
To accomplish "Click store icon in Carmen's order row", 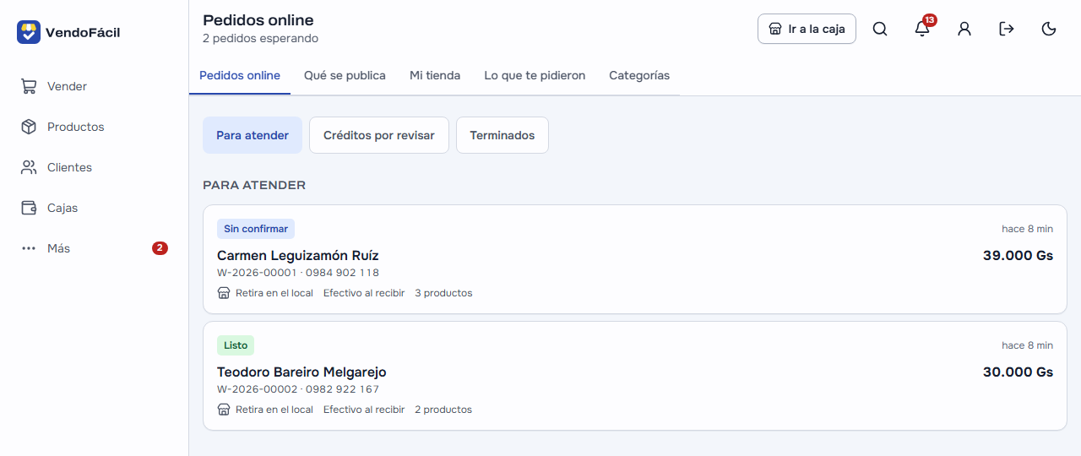I will 224,293.
